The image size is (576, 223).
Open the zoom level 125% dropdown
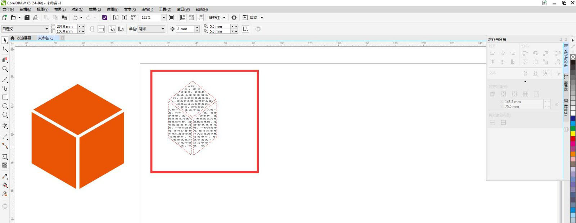(x=163, y=18)
